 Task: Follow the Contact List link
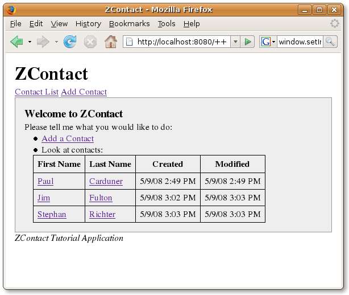click(x=36, y=92)
